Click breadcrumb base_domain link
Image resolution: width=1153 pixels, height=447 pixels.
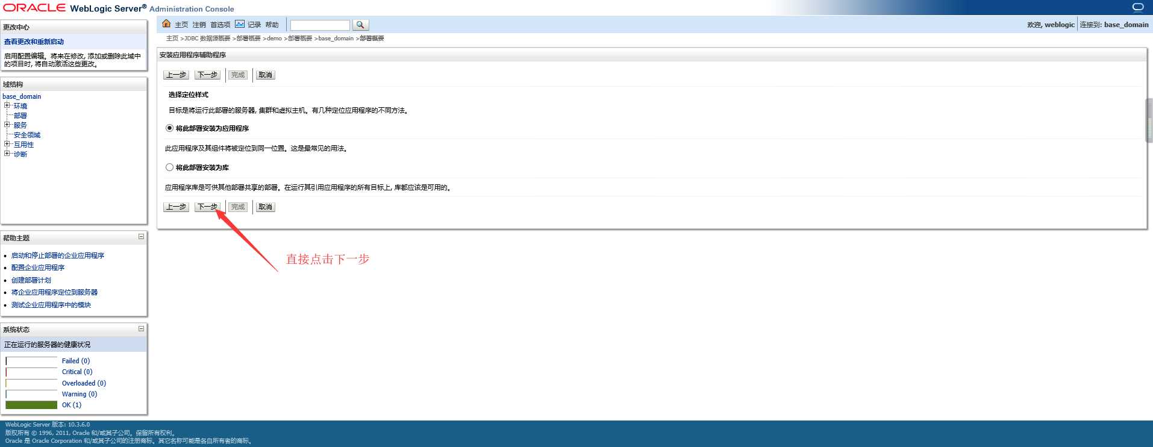coord(336,38)
